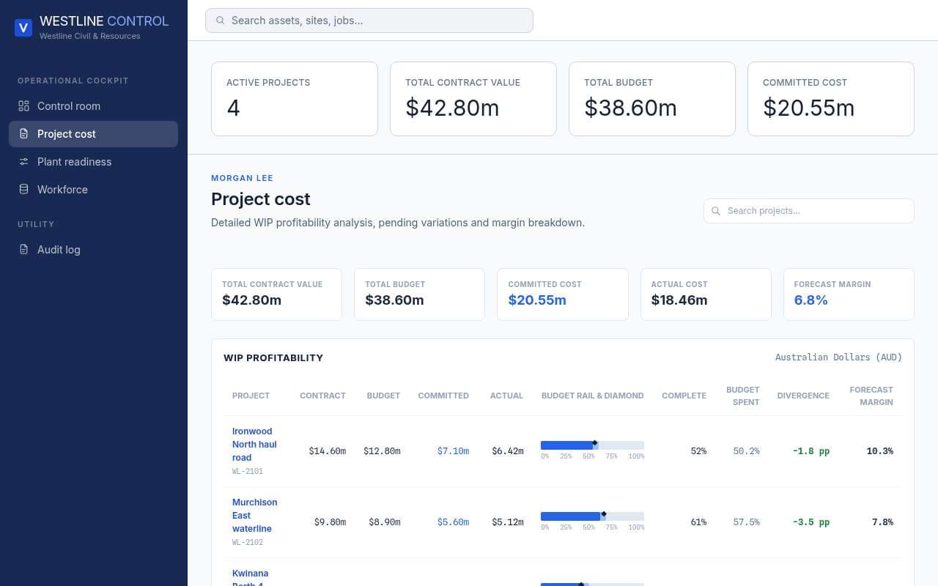
Task: Click the Plant readiness sliders icon
Action: pyautogui.click(x=23, y=162)
